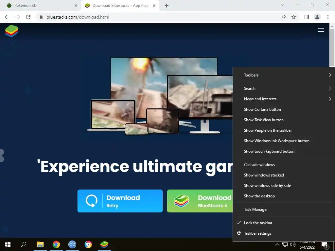Expand the Search submenu
Viewport: 335px width, 251px height.
coord(284,88)
